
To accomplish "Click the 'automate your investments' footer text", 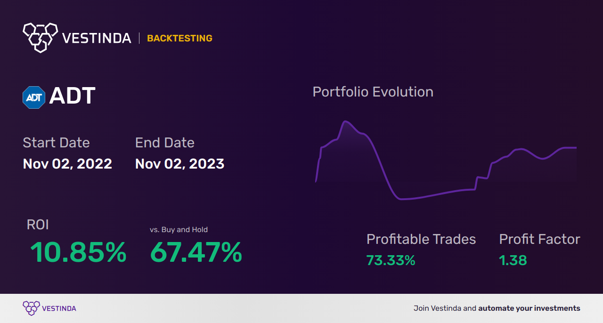I will click(x=529, y=308).
